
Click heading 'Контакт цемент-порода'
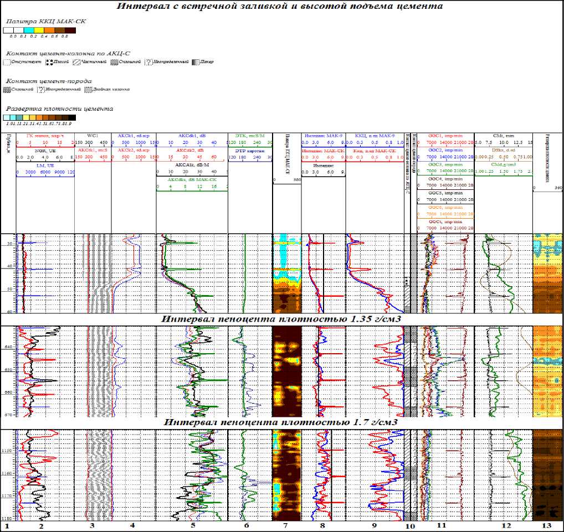pos(49,81)
